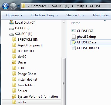Click the sort arrow above the Name column
The width and height of the screenshot is (111, 105).
(105, 20)
